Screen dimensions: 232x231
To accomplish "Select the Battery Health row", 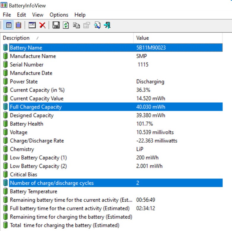I will pyautogui.click(x=113, y=124).
